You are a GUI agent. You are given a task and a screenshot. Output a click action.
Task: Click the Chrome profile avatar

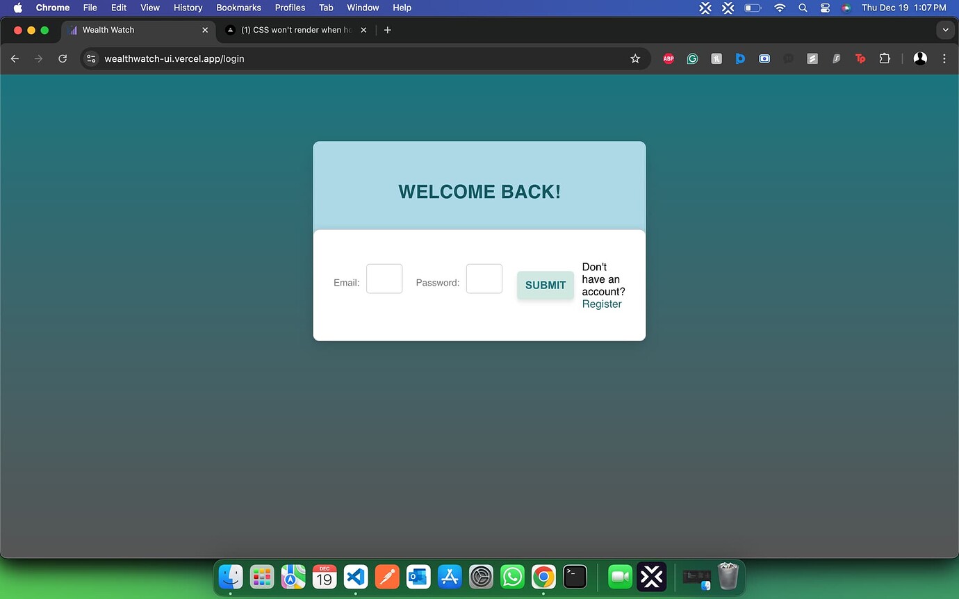(920, 59)
